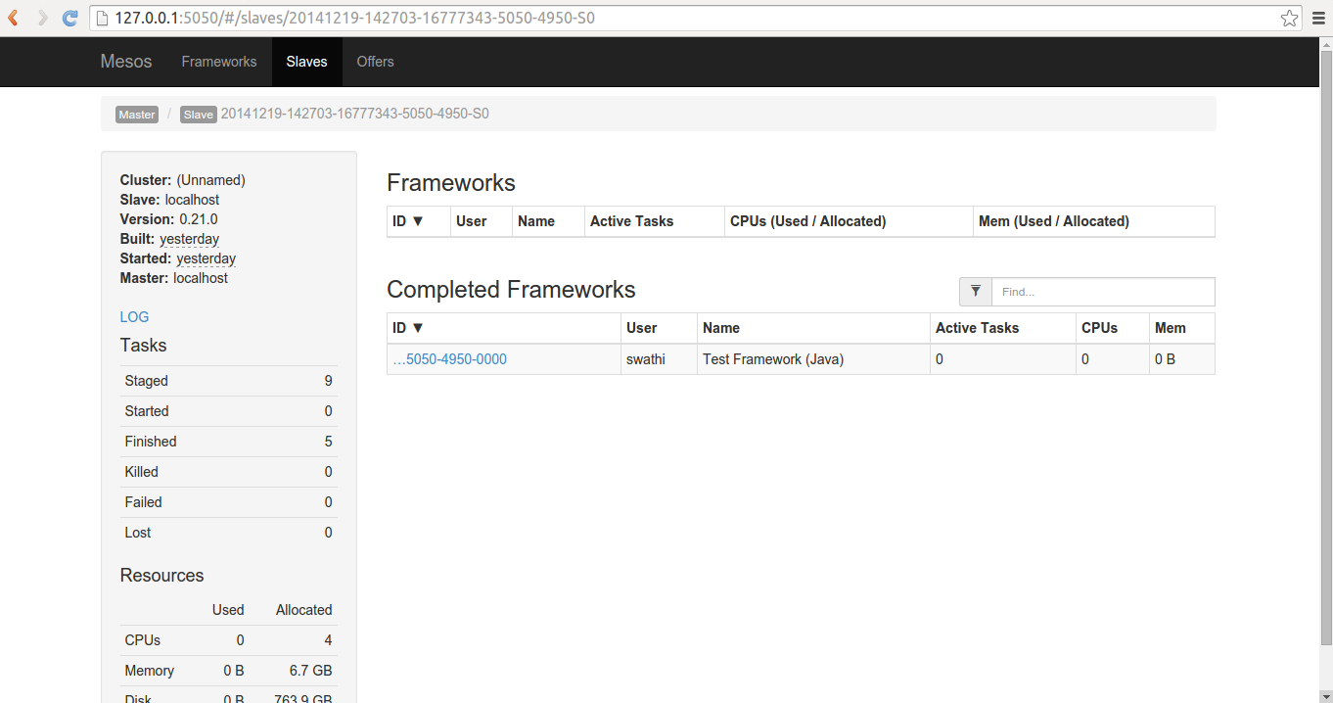This screenshot has width=1333, height=703.
Task: Sort Completed Frameworks by Name column
Action: click(x=813, y=328)
